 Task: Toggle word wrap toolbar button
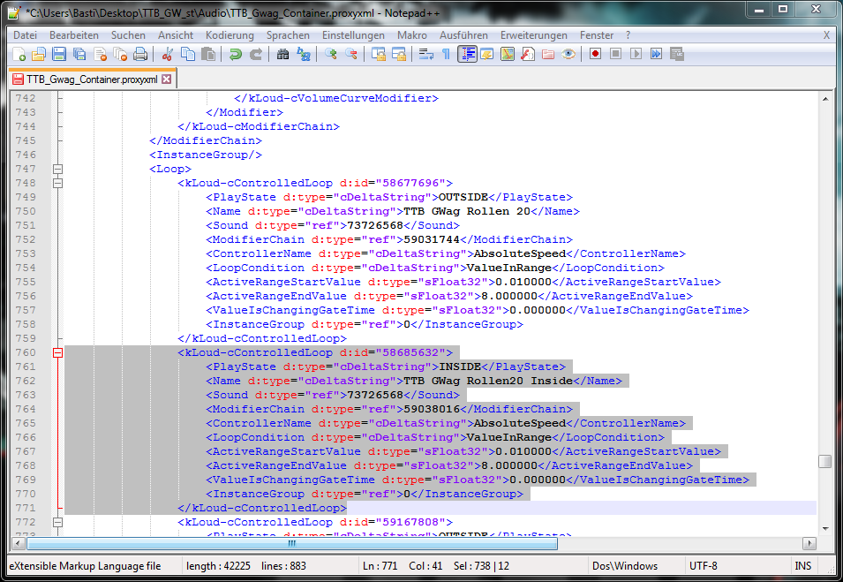click(426, 54)
